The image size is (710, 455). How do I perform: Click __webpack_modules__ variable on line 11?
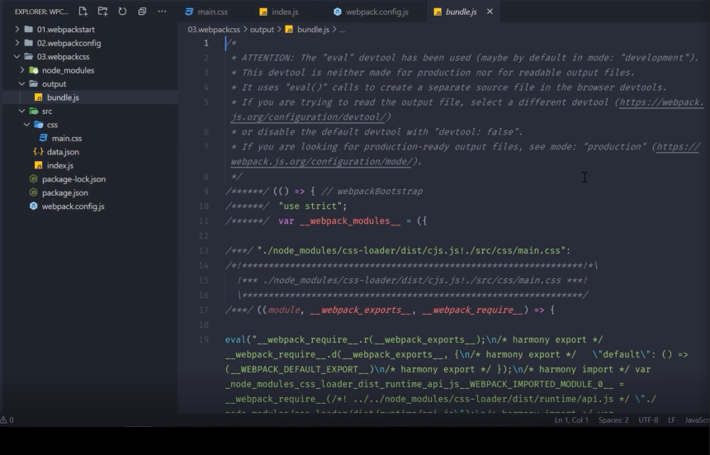click(x=350, y=221)
